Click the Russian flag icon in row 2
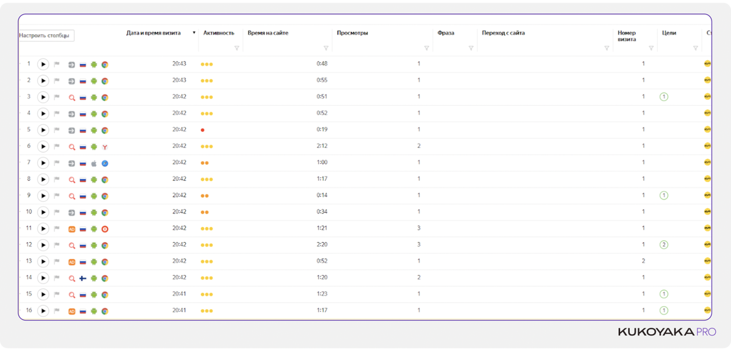 83,80
